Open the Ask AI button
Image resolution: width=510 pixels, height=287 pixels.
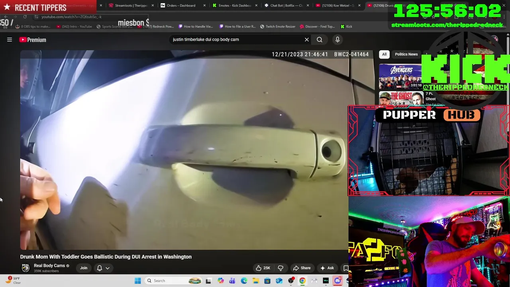click(x=327, y=268)
